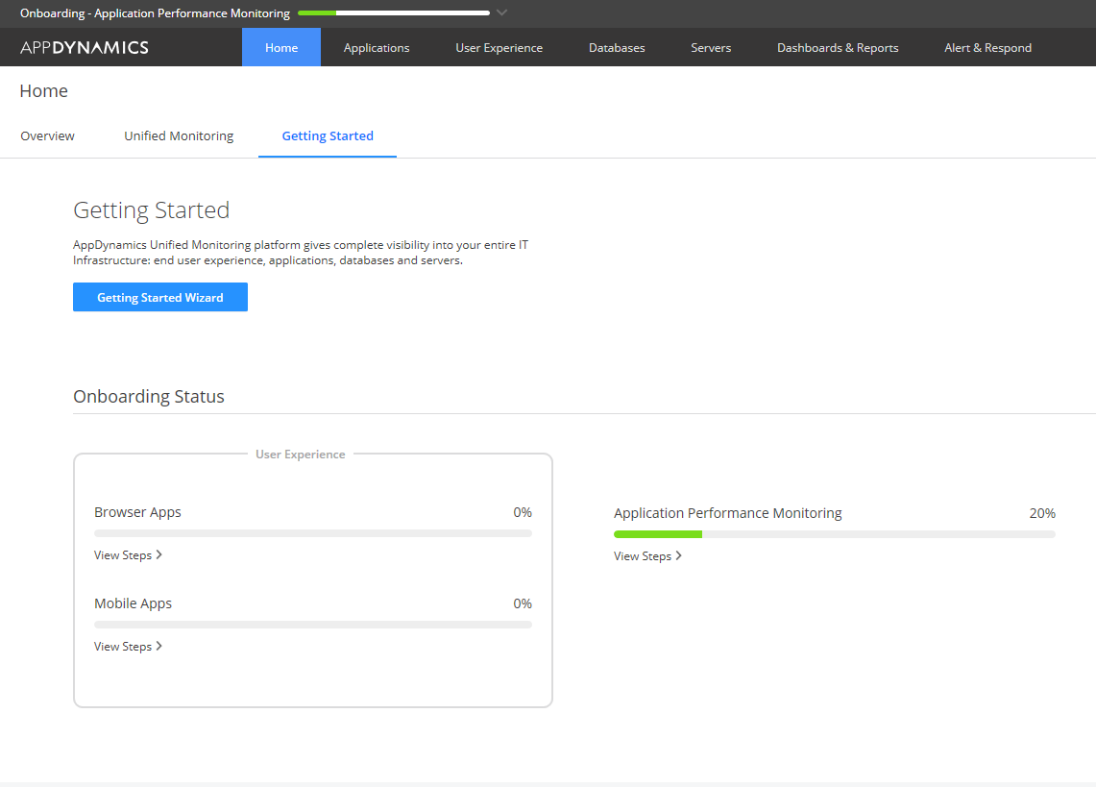Click the Mobile Apps label
Screen dimensions: 1096x787
click(x=133, y=603)
